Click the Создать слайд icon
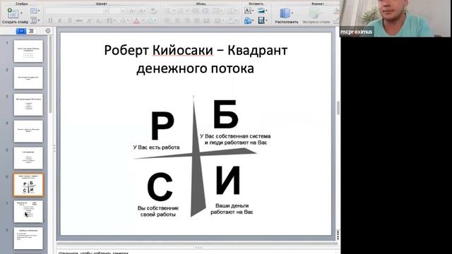Screen dimensions: 452x254 tap(13, 13)
